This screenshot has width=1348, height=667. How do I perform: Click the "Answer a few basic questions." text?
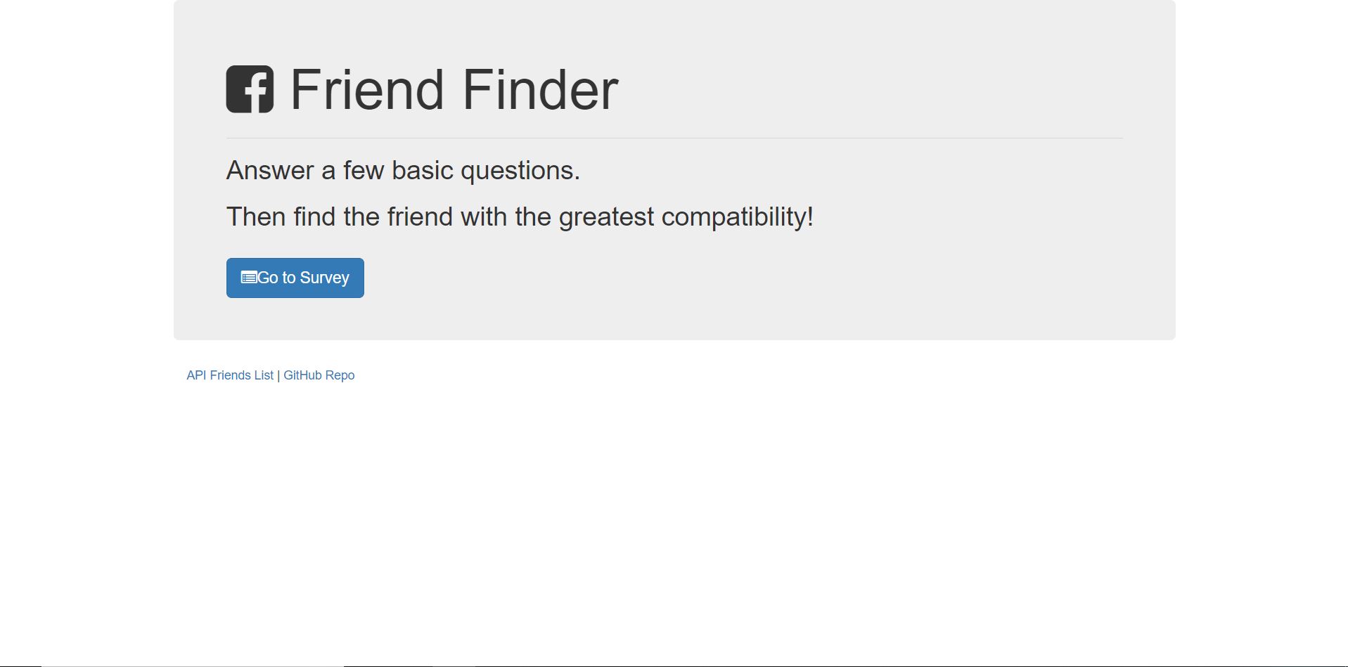click(403, 171)
